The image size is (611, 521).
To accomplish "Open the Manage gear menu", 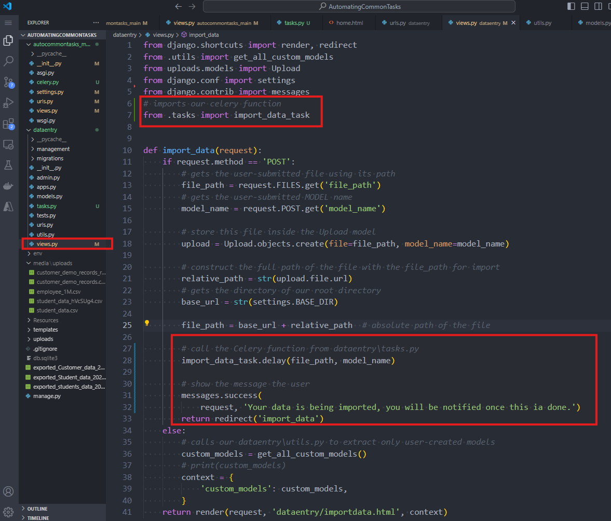I will pyautogui.click(x=8, y=512).
